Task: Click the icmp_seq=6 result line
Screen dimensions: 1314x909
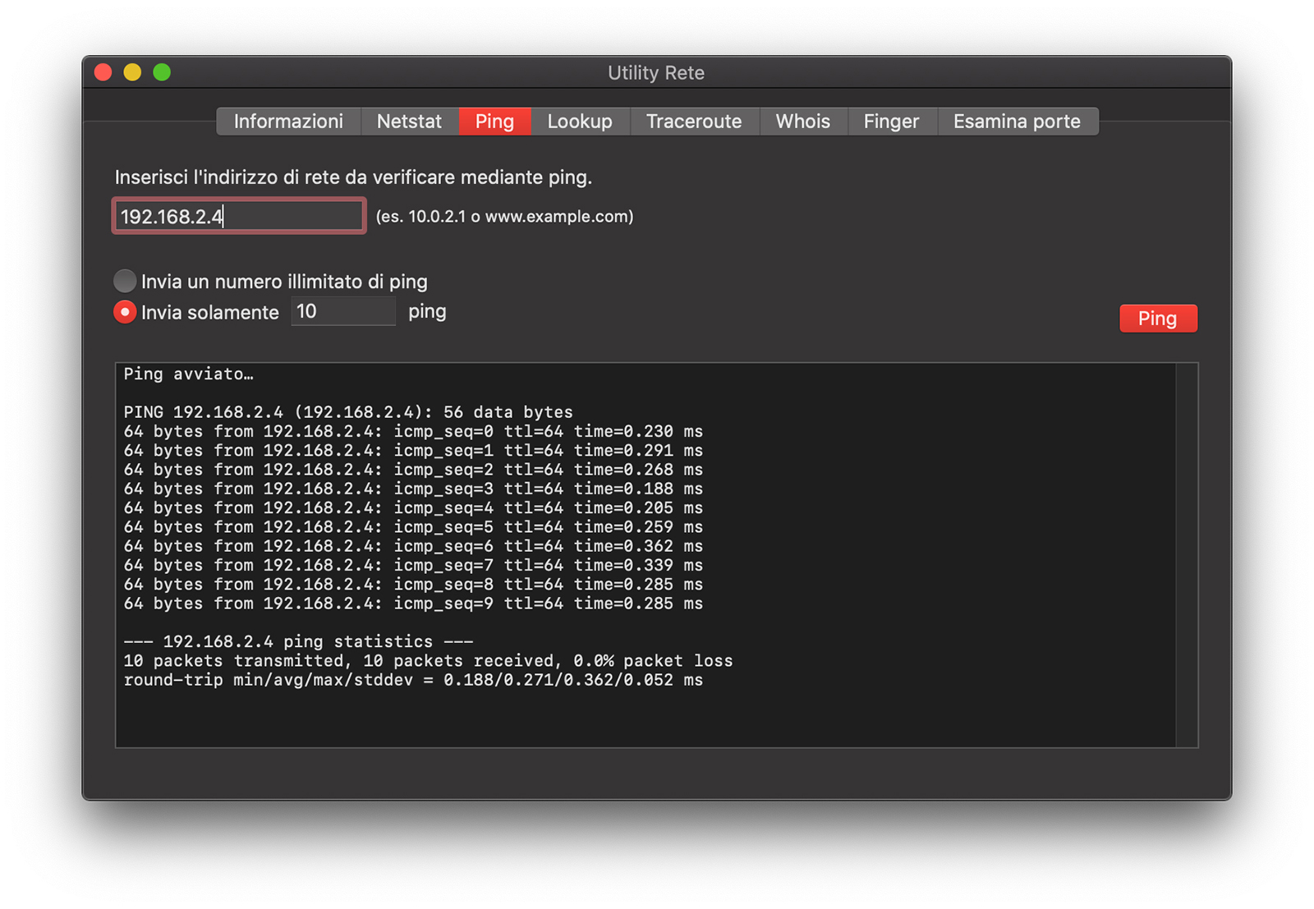Action: 413,547
